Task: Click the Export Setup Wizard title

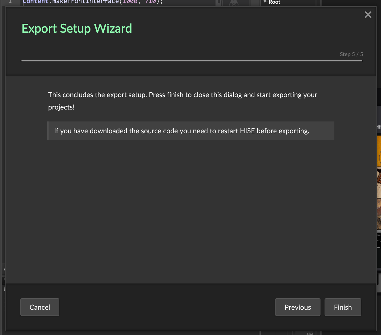Action: click(77, 29)
